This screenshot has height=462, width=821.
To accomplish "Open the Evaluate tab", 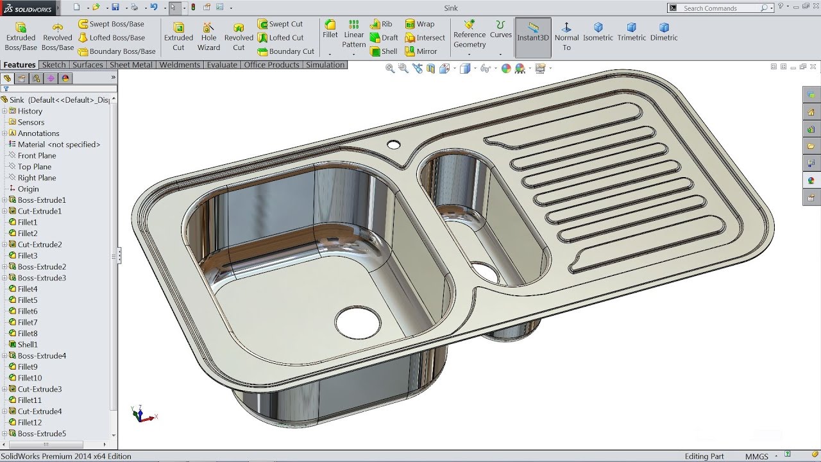I will click(x=222, y=64).
